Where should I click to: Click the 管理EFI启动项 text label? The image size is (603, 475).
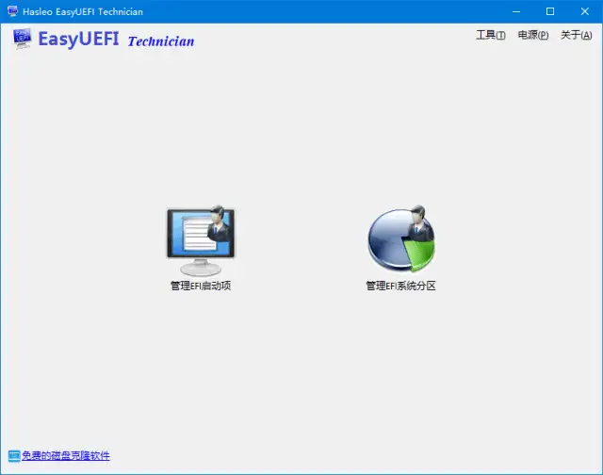pyautogui.click(x=200, y=286)
